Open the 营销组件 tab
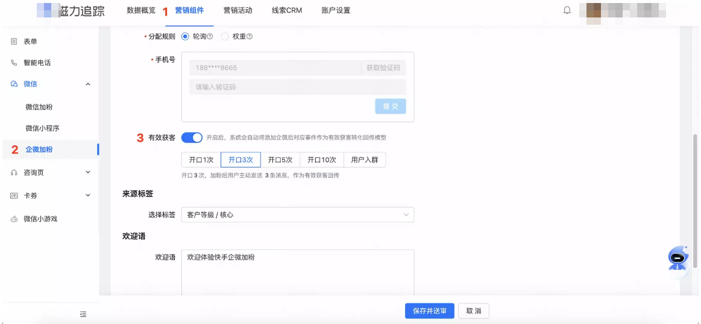The width and height of the screenshot is (701, 324). (x=189, y=10)
